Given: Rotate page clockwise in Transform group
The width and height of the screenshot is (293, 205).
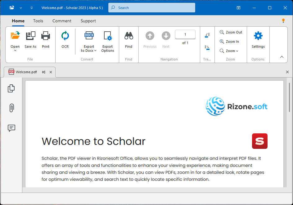Looking at the screenshot, I should (x=207, y=48).
